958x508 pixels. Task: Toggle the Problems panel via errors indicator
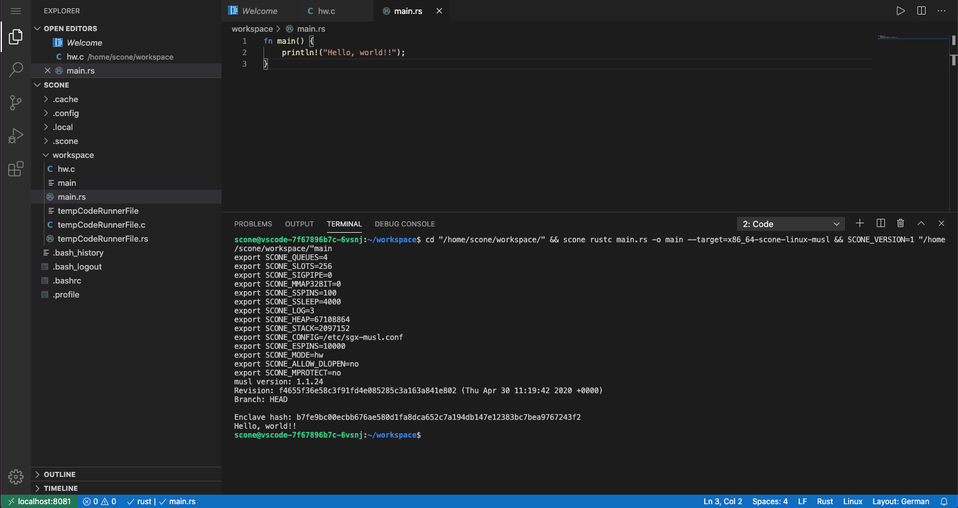pyautogui.click(x=99, y=501)
